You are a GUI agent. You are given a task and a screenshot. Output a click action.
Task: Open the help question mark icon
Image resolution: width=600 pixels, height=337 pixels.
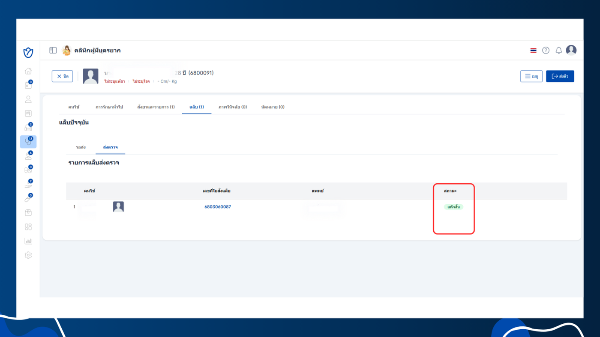point(546,51)
